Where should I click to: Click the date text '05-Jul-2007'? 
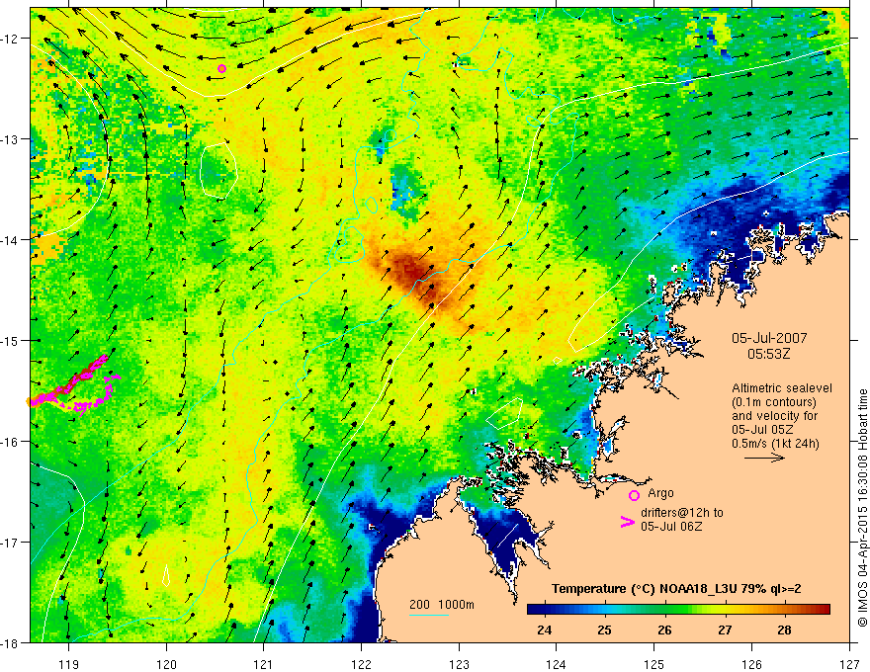coord(769,338)
